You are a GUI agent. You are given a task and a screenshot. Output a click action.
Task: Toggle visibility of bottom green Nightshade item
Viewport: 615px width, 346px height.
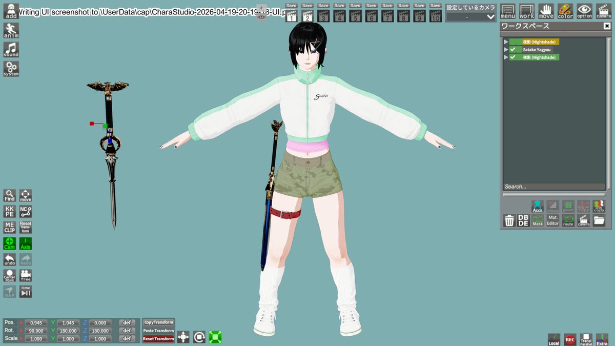[x=512, y=57]
